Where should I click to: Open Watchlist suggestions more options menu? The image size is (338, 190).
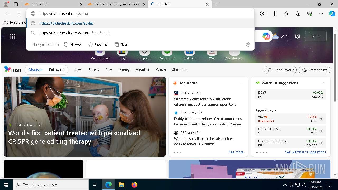pos(322,83)
